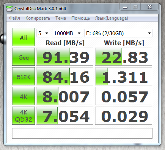Click the 4K read result 8.007
The height and width of the screenshot is (150, 165).
click(x=65, y=96)
